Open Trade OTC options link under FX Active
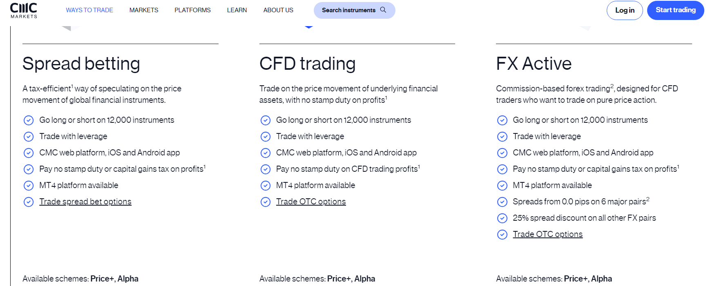The image size is (708, 286). tap(547, 234)
